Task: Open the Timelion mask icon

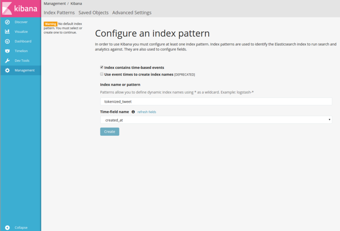Action: (x=7, y=51)
